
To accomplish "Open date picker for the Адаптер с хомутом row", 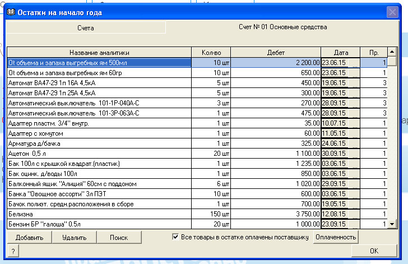I will coord(353,133).
